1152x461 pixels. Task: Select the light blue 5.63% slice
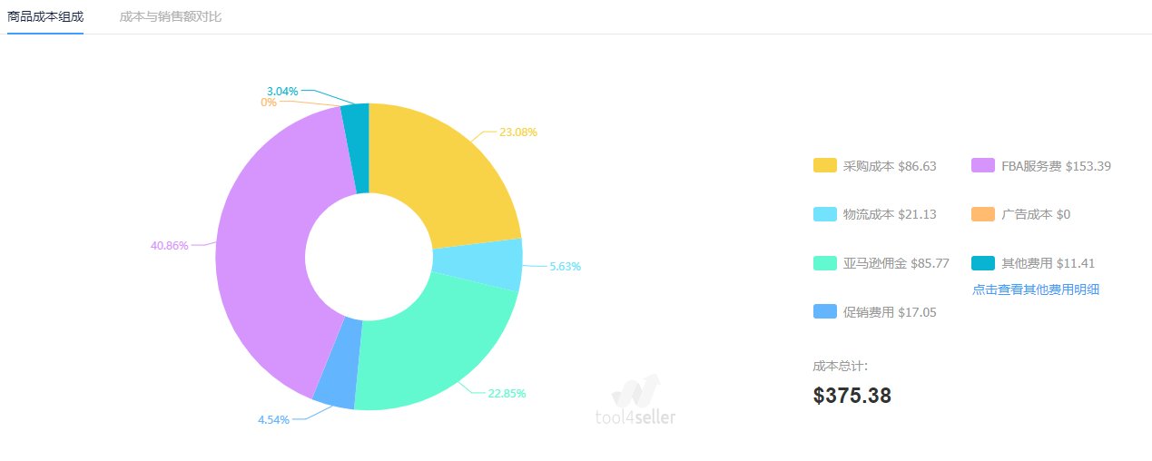pos(477,264)
